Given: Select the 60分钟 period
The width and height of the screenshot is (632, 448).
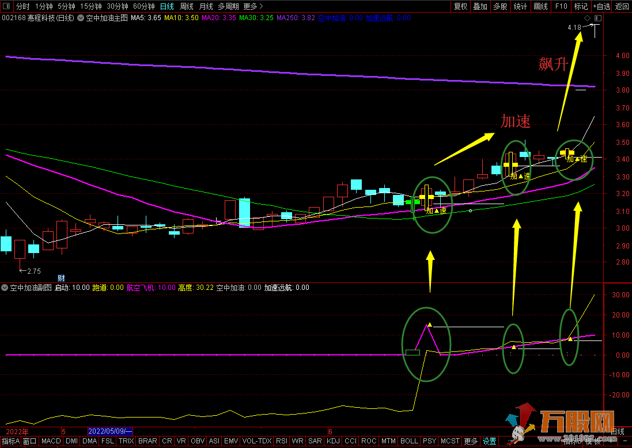Looking at the screenshot, I should (x=144, y=6).
